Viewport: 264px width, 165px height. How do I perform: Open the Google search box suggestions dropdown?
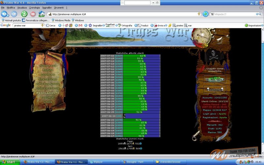point(42,25)
